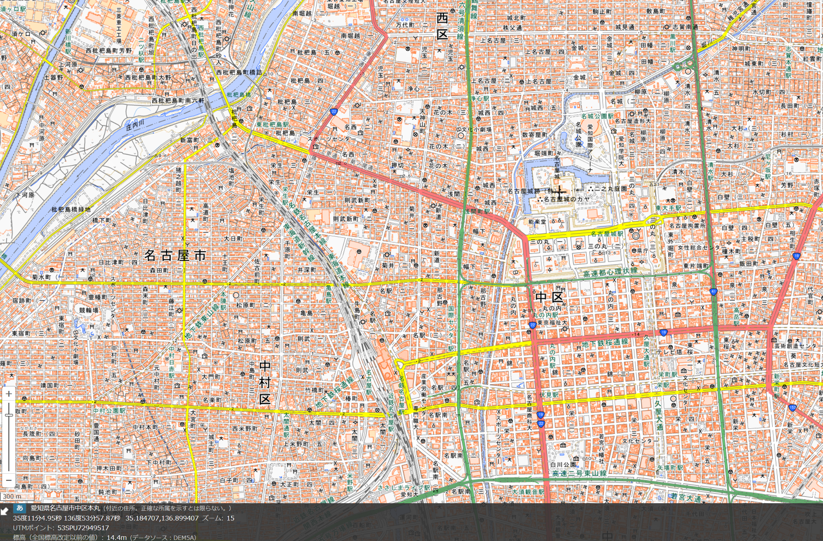This screenshot has height=541, width=823.
Task: Click the 競輪場 velodrome label
Action: [89, 310]
